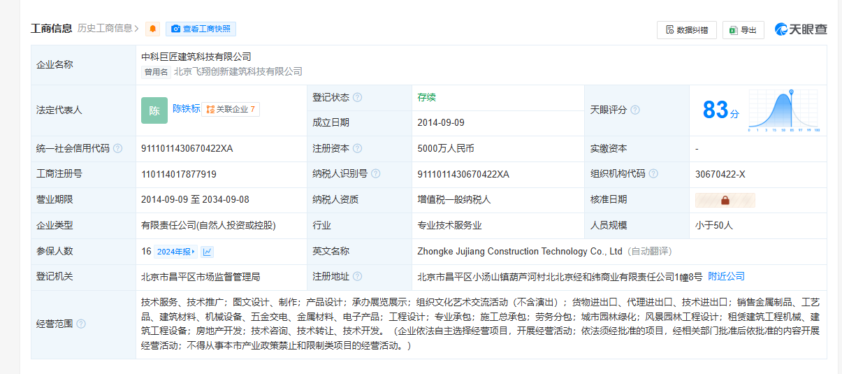Image resolution: width=842 pixels, height=374 pixels.
Task: Click founding date 2014-09-09
Action: click(x=441, y=122)
